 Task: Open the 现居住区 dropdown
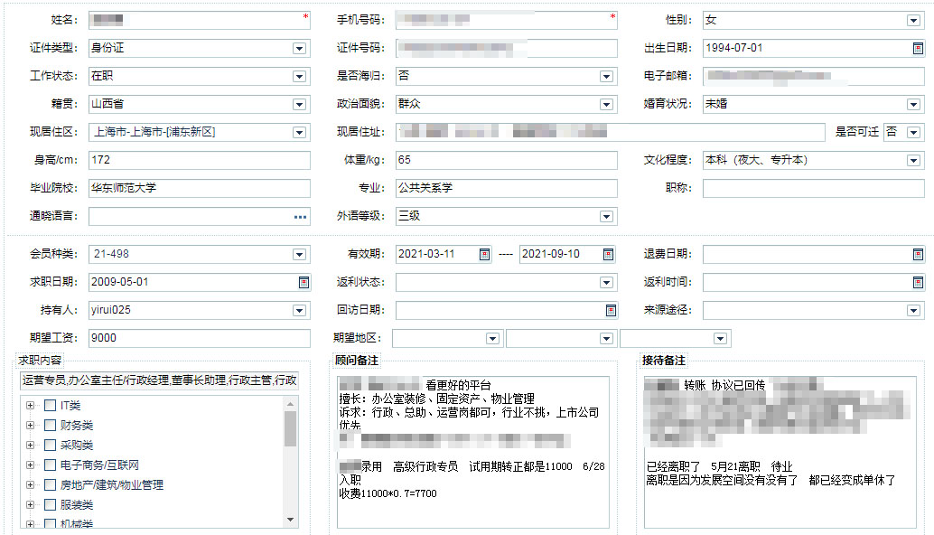coord(299,133)
